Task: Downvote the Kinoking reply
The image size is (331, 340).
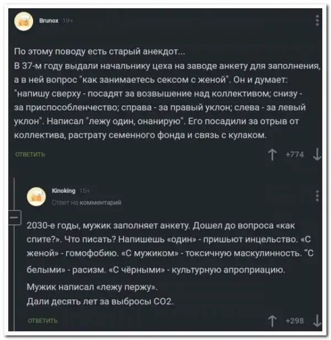Action: (317, 319)
